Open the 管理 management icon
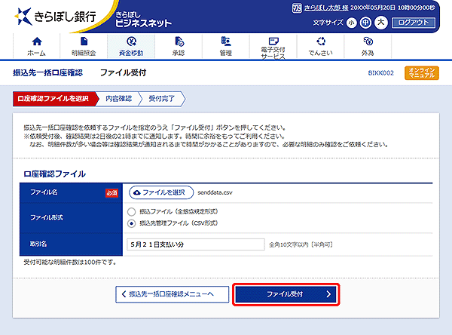The width and height of the screenshot is (452, 335). pos(226,41)
